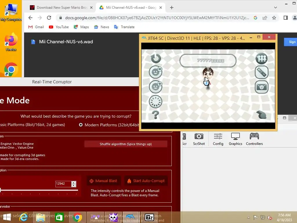Screen dimensions: 297x223
Task: Click the share page icon
Action: (265, 18)
